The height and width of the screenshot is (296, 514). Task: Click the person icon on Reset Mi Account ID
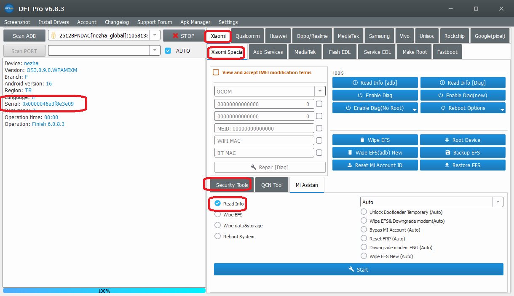(x=350, y=165)
